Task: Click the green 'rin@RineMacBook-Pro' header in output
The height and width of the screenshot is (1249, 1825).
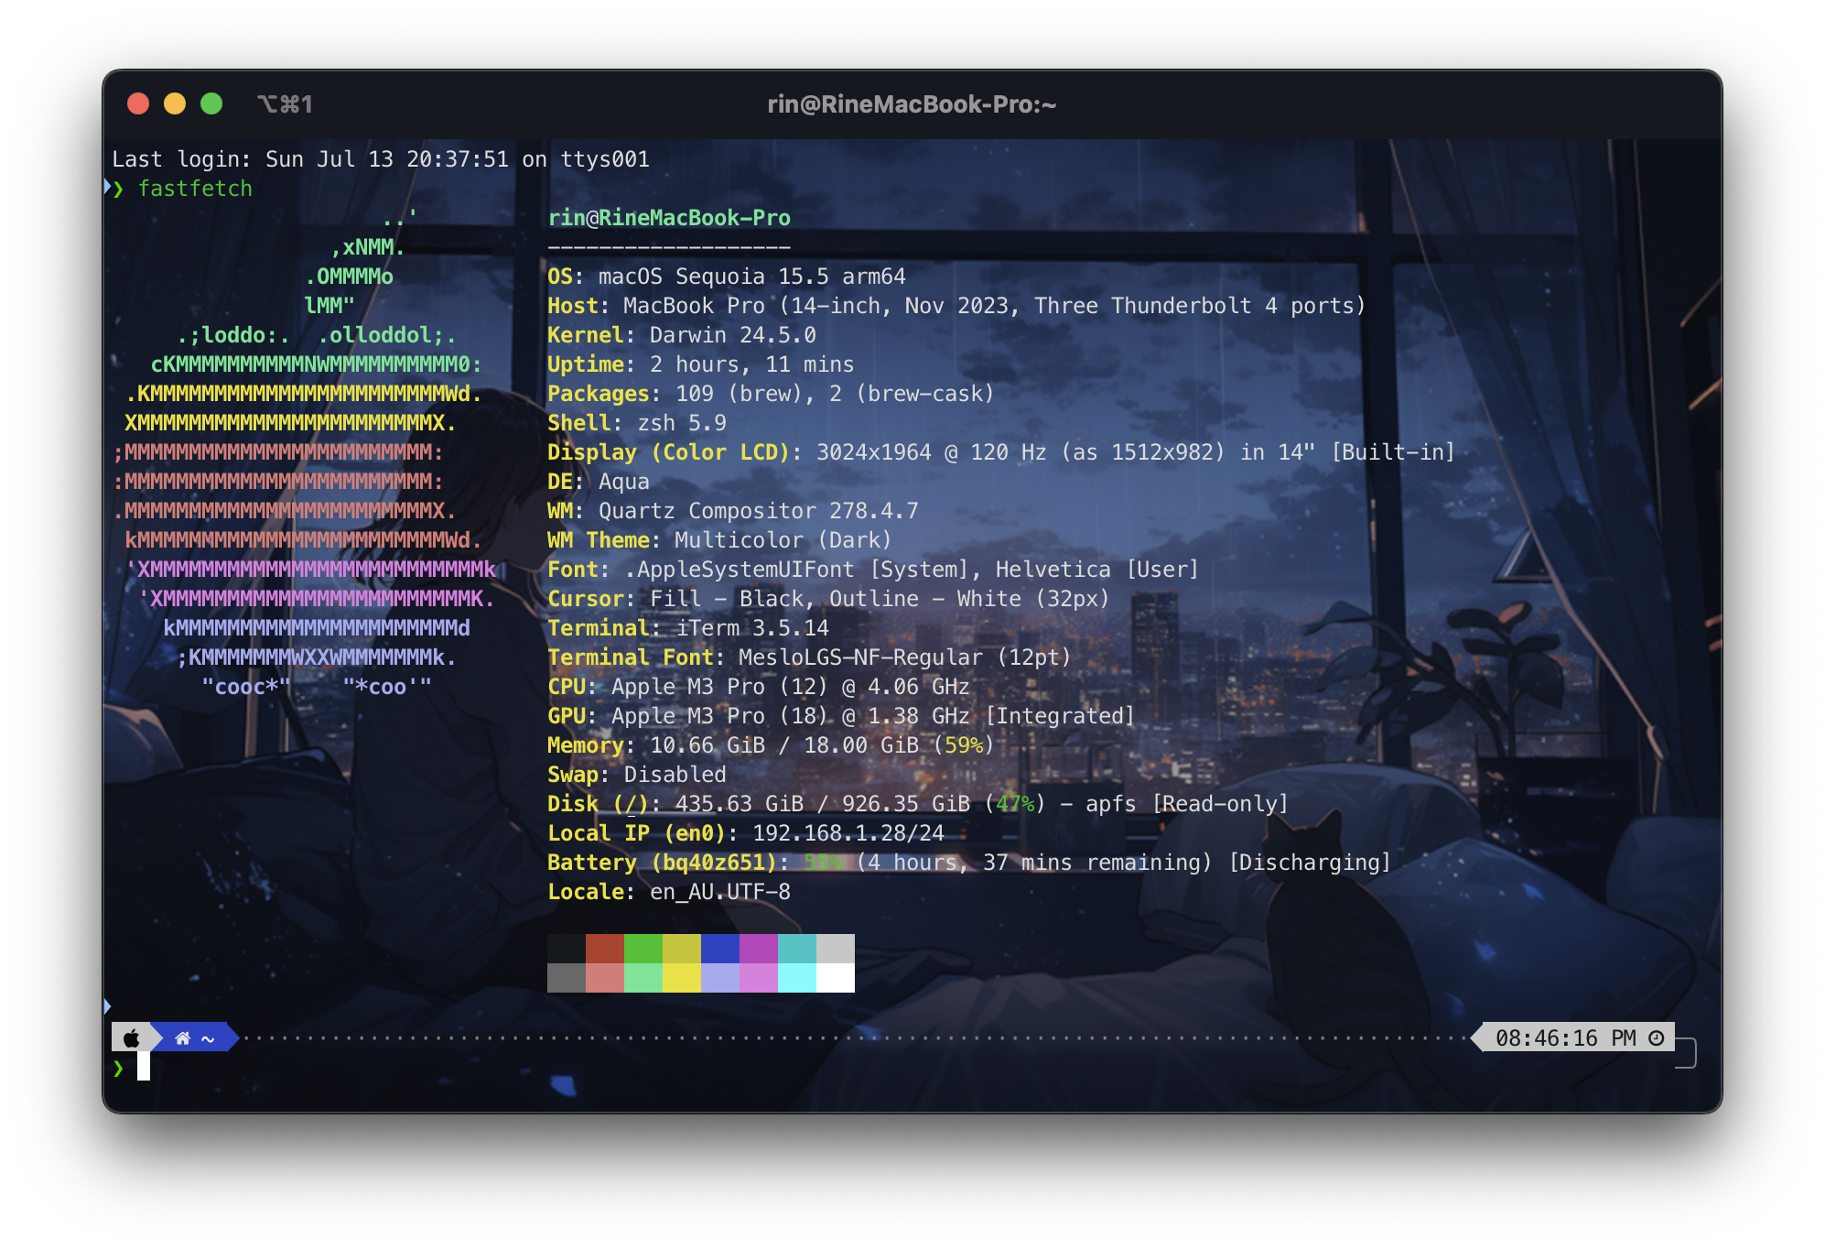Action: coord(669,218)
